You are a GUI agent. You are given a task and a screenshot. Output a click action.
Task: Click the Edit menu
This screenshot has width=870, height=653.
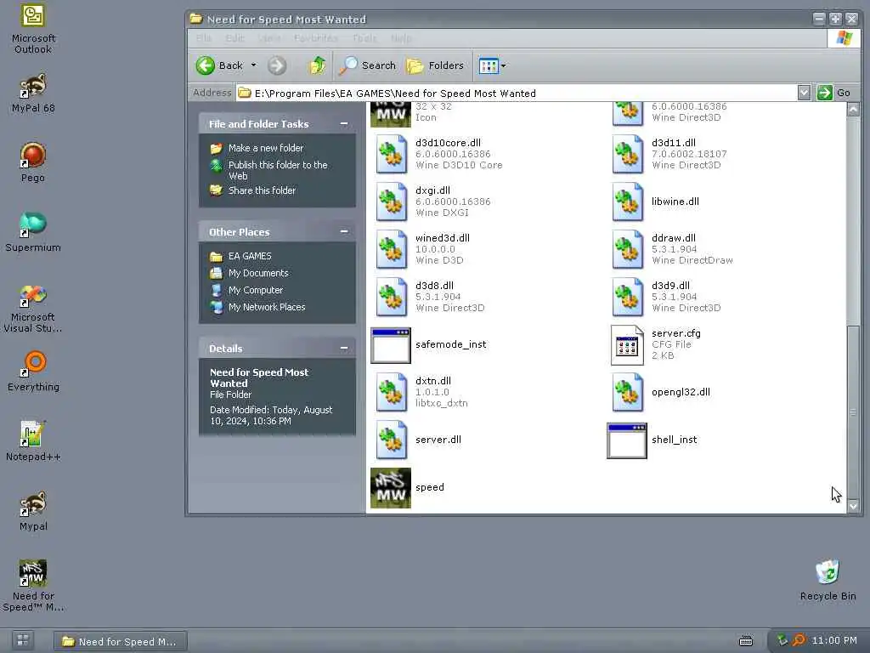tap(234, 38)
